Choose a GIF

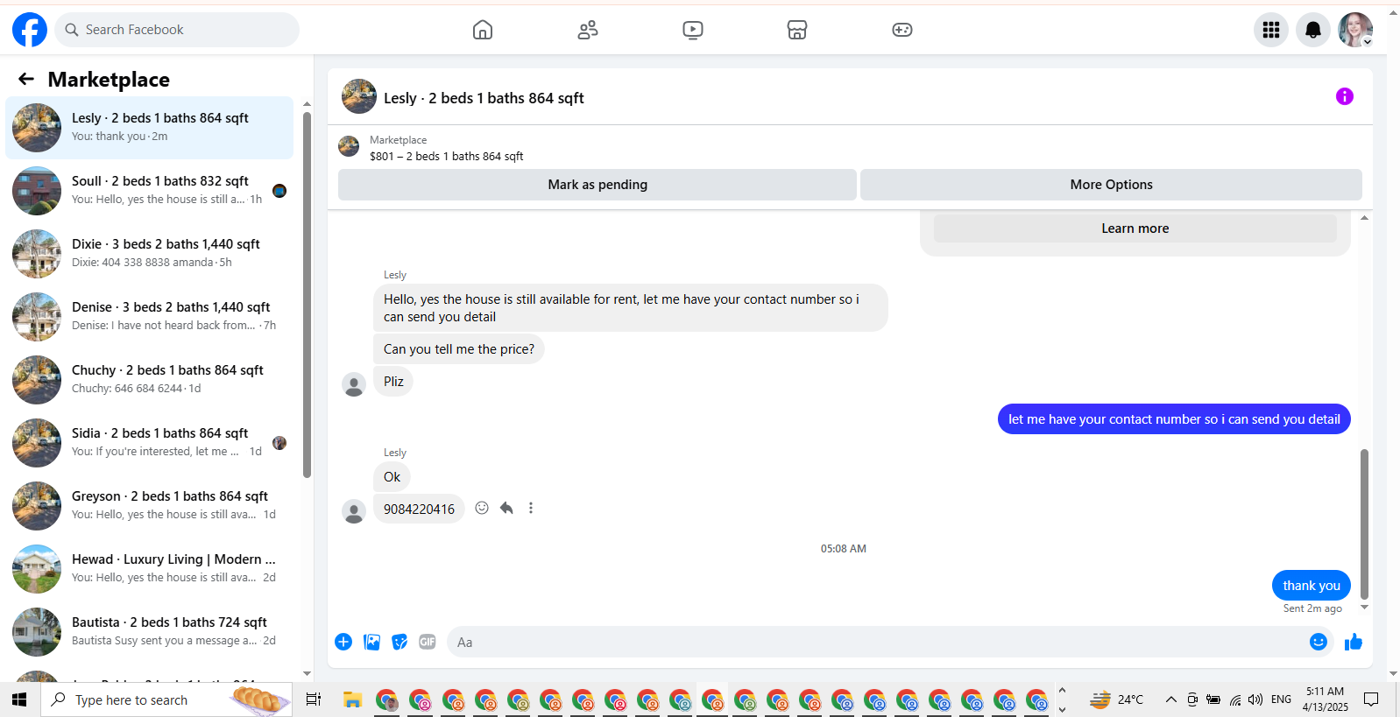pyautogui.click(x=428, y=642)
